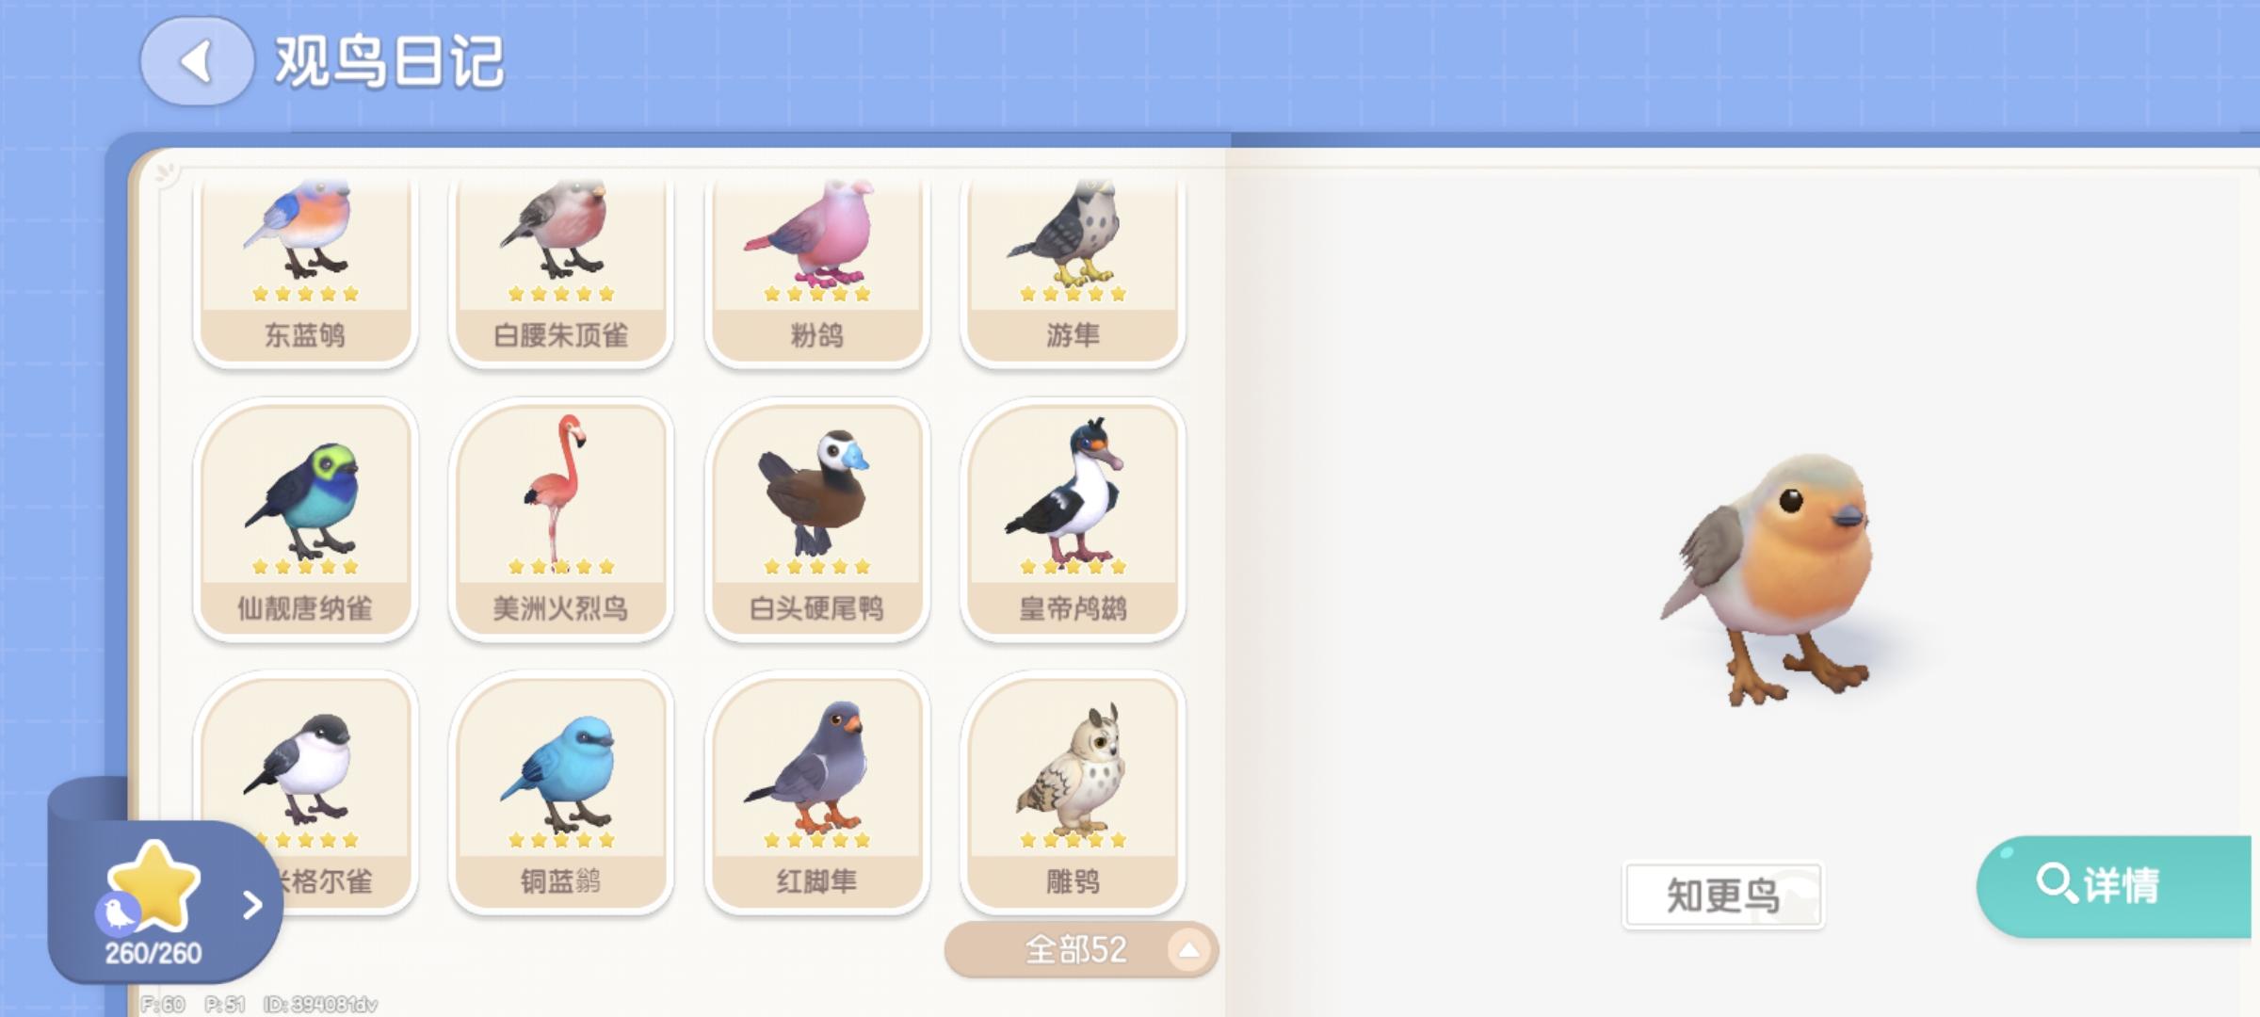Select the 仙靓唐纳雀 bird icon

(x=305, y=520)
